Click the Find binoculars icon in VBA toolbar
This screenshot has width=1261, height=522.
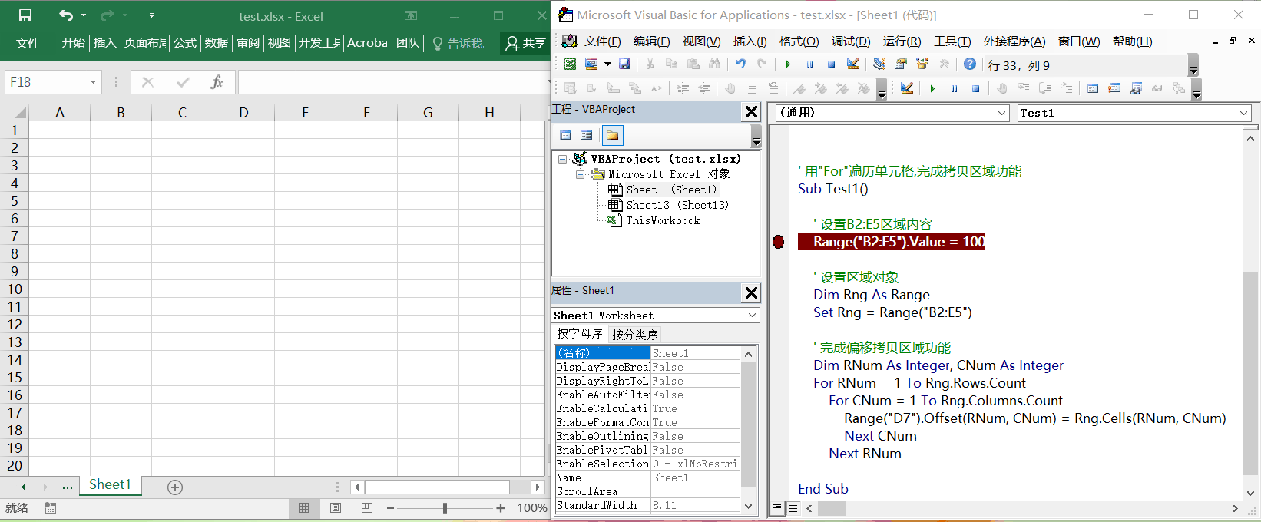click(715, 64)
